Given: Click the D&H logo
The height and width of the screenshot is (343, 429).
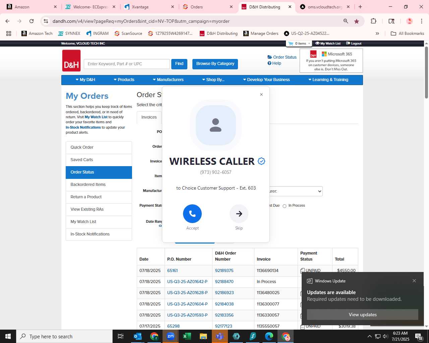Looking at the screenshot, I should pos(71,61).
